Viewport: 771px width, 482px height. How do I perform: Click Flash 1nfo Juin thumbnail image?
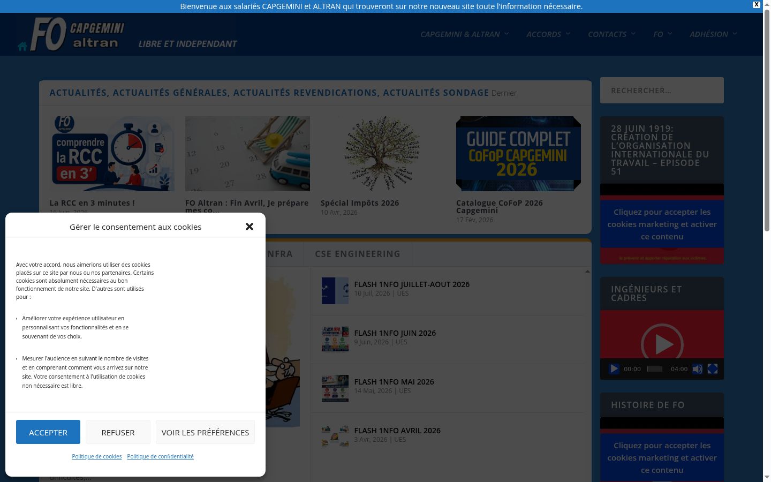335,340
